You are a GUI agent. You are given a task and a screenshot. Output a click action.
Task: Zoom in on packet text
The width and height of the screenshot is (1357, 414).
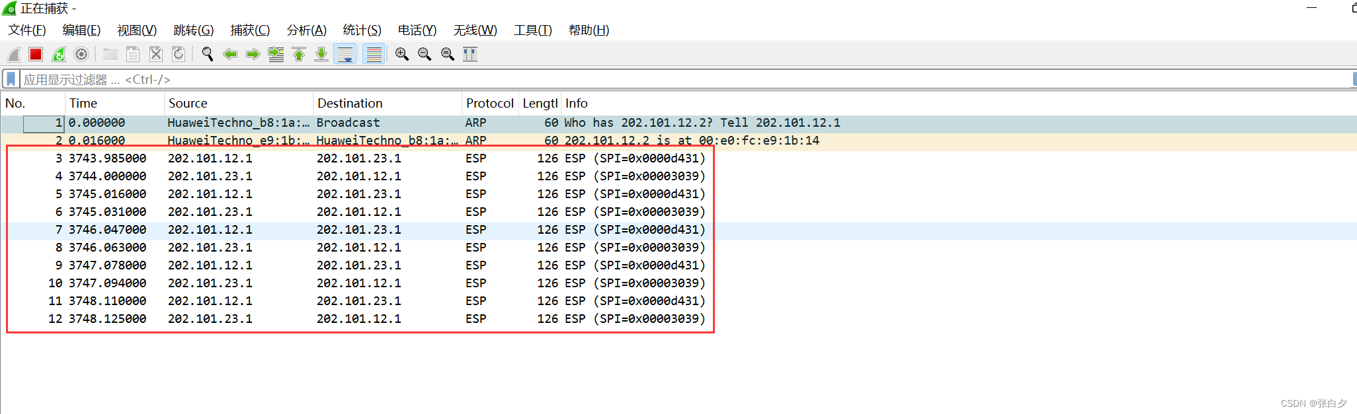coord(402,54)
